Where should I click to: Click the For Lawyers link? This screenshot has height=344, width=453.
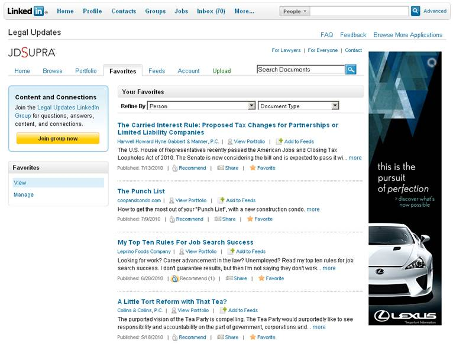286,50
